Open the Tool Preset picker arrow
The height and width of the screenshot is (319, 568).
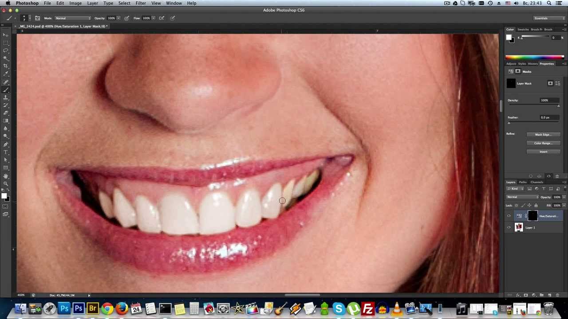click(x=16, y=18)
